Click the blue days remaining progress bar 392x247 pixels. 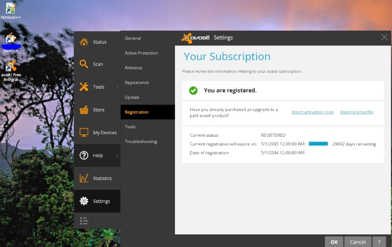pos(318,144)
